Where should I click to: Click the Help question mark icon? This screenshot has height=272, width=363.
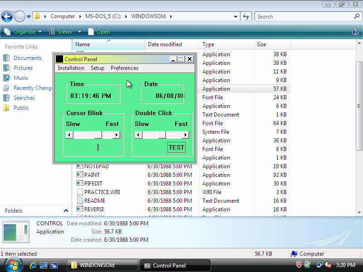click(x=355, y=32)
